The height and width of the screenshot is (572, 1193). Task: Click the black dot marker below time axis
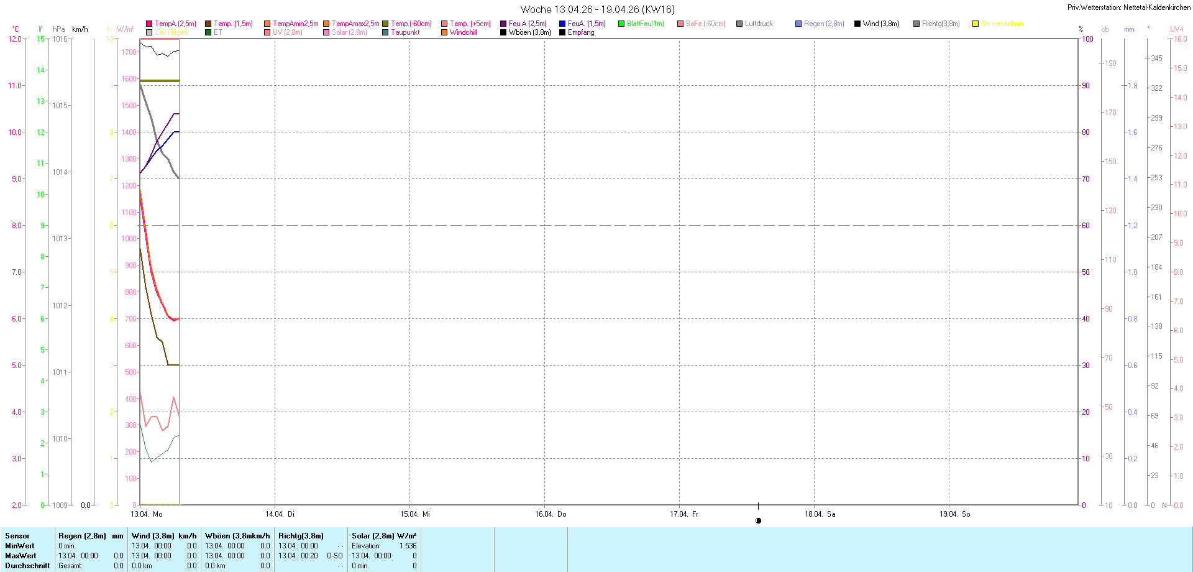coord(758,521)
